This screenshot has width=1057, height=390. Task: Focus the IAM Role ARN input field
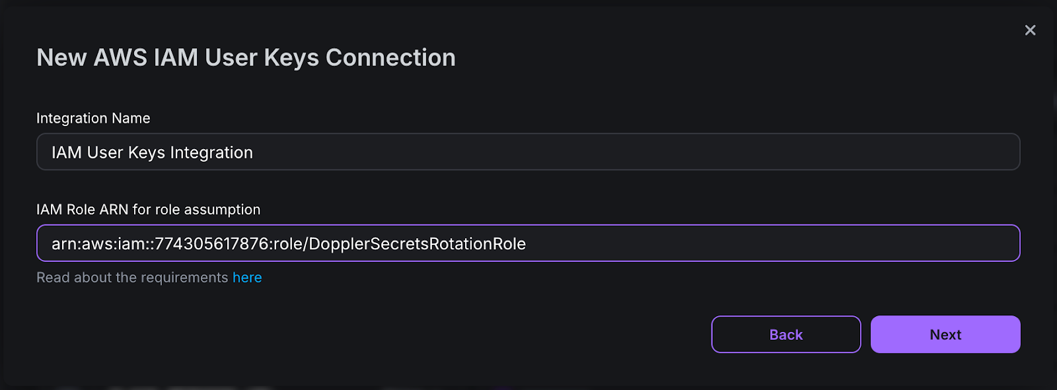(x=727, y=244)
